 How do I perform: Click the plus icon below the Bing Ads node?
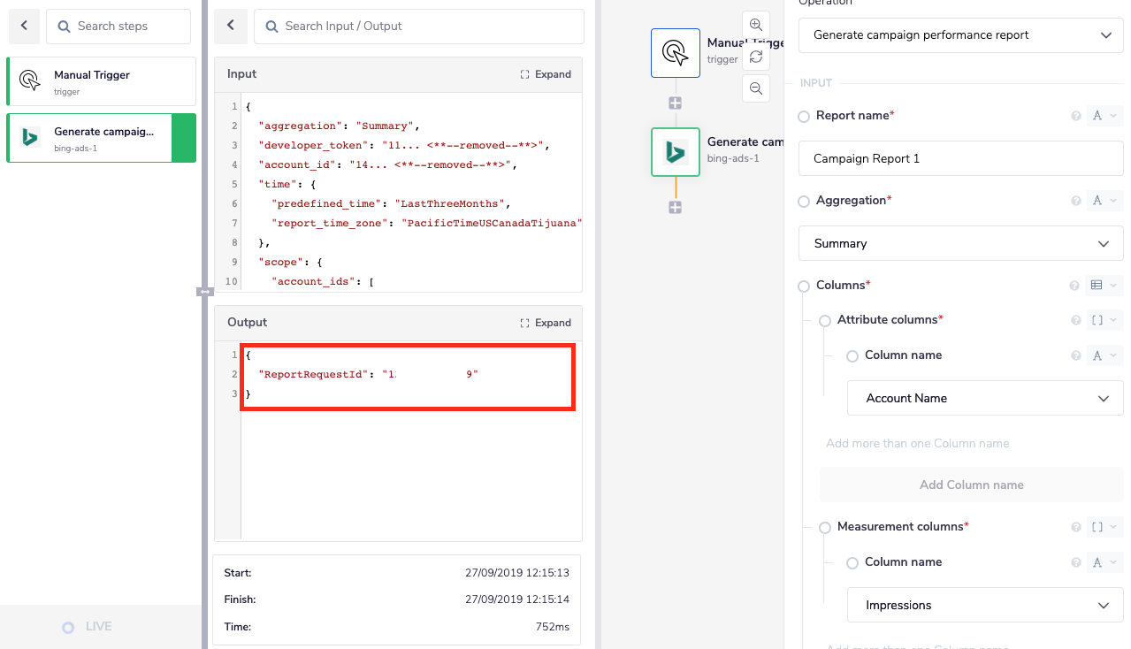click(x=675, y=207)
